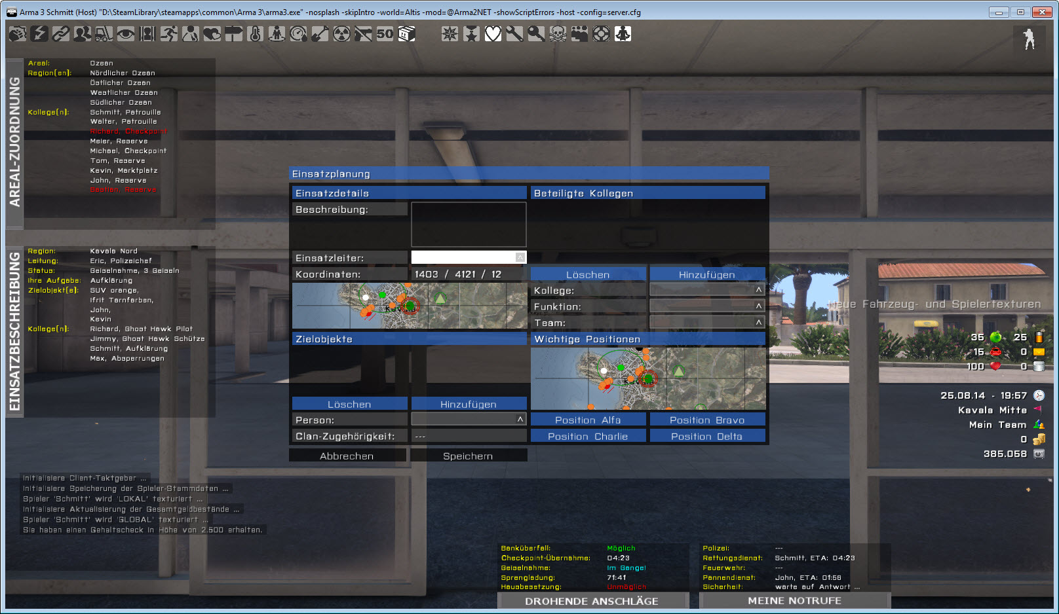Image resolution: width=1059 pixels, height=614 pixels.
Task: Select Position Charlie
Action: point(588,437)
